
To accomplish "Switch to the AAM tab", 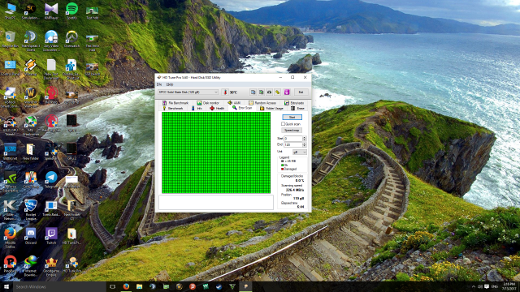I will pyautogui.click(x=234, y=103).
